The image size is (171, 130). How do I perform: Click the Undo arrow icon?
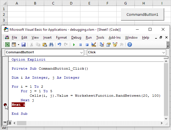tap(59, 45)
